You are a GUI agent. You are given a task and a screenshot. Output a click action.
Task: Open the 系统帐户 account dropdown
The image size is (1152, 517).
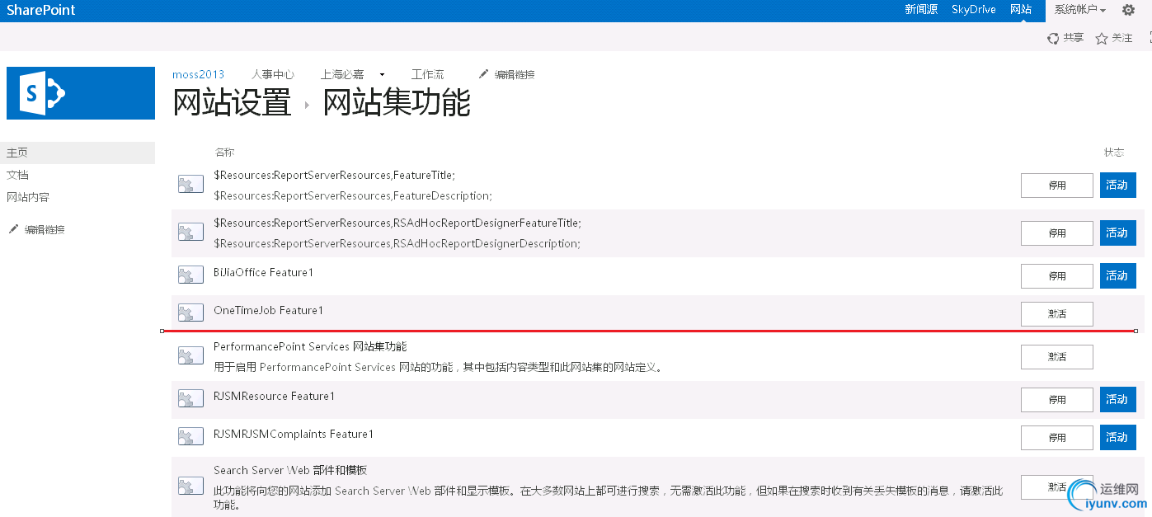(x=1080, y=10)
